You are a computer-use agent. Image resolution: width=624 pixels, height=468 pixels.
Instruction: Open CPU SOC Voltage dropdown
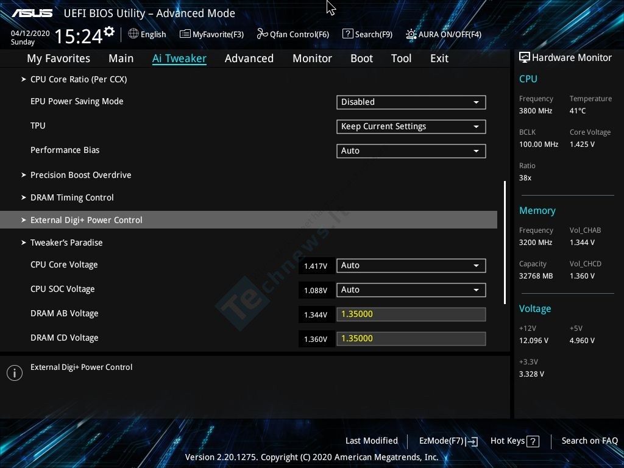tap(411, 289)
